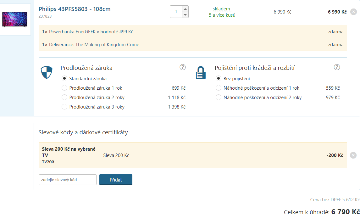The image size is (360, 218).
Task: Click the Celkem k úhradě total
Action: pyautogui.click(x=322, y=212)
